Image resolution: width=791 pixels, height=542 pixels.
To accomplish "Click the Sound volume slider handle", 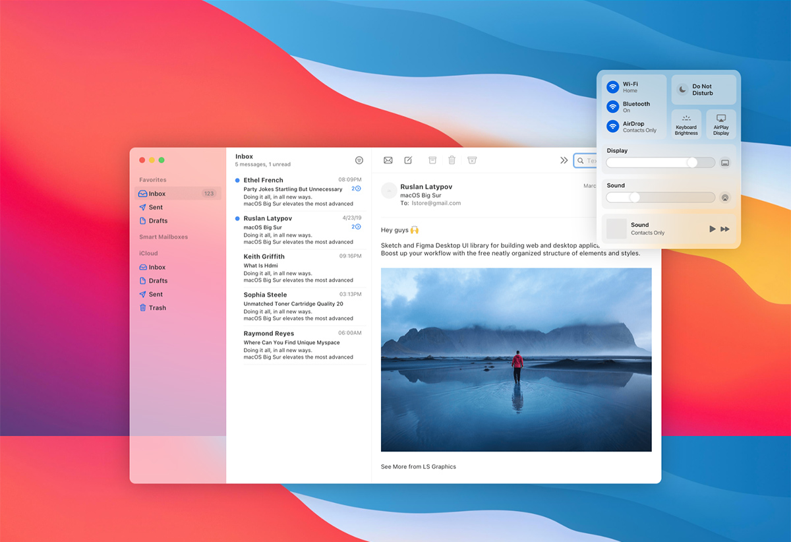I will [x=635, y=197].
